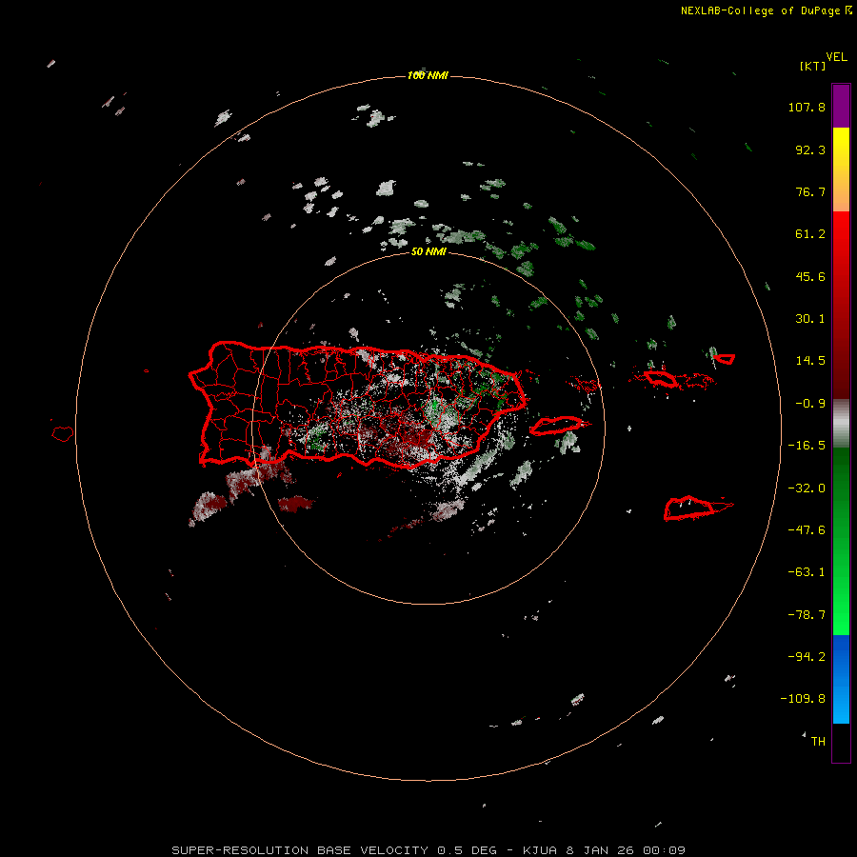Click the 61.2 velocity scale value
The height and width of the screenshot is (857, 857).
[810, 234]
